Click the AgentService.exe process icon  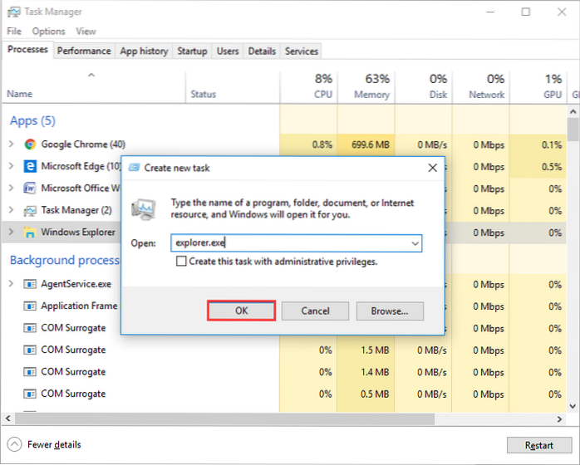pos(31,284)
